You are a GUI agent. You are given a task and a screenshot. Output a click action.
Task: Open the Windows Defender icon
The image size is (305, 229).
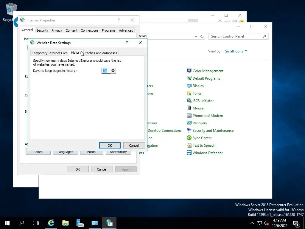point(189,153)
